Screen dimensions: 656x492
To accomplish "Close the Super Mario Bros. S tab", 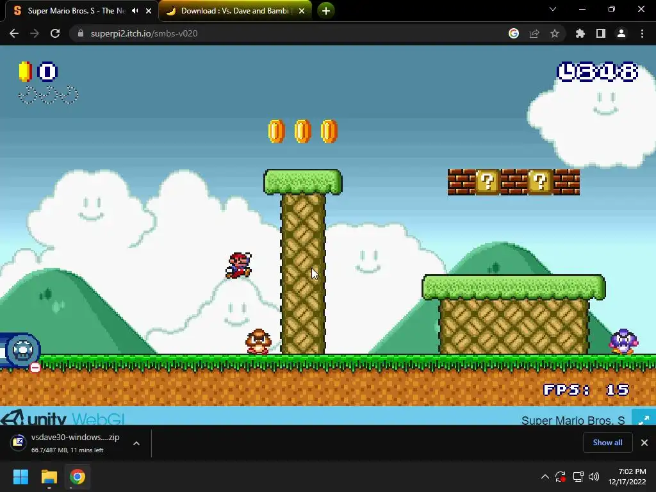I will click(149, 11).
